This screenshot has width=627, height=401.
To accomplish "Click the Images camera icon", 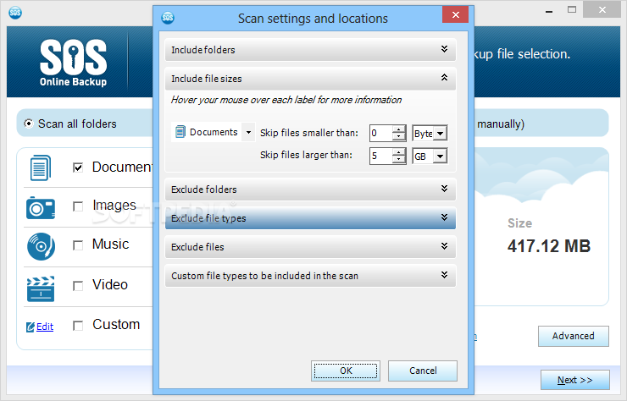I will coord(41,207).
